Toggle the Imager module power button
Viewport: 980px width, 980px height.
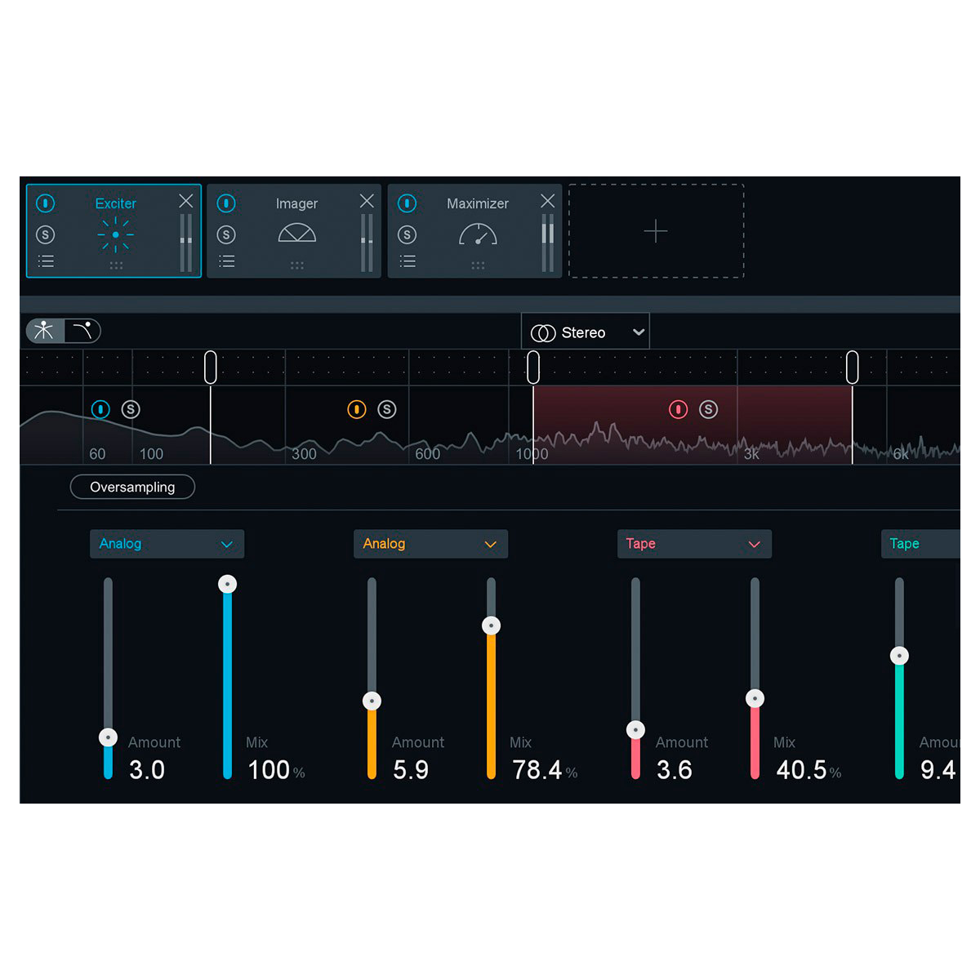226,203
